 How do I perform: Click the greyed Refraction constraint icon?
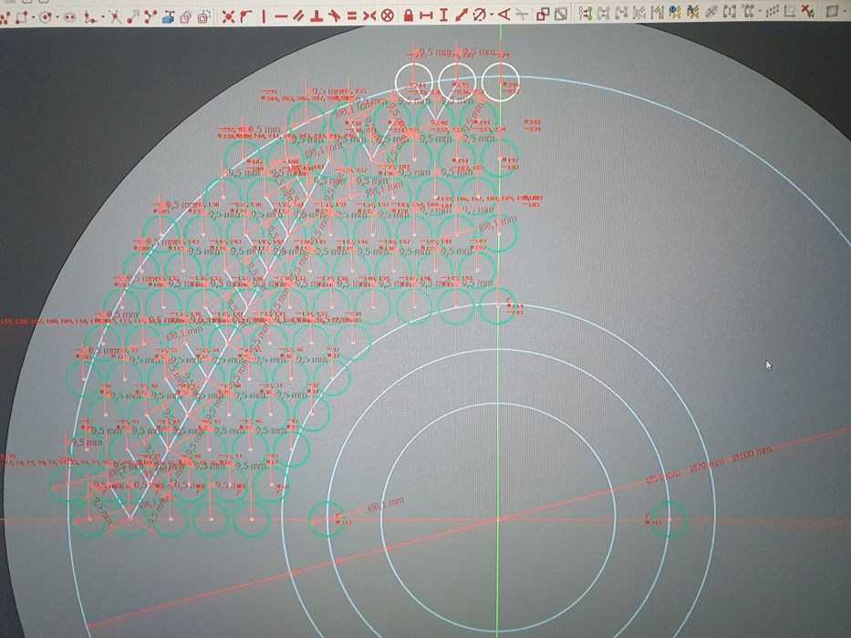(522, 14)
